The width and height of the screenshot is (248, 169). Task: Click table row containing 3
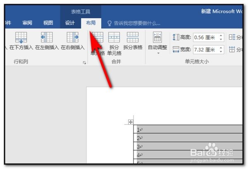[x=188, y=146]
